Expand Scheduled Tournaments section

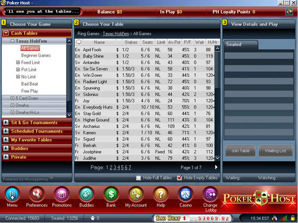pos(6,131)
